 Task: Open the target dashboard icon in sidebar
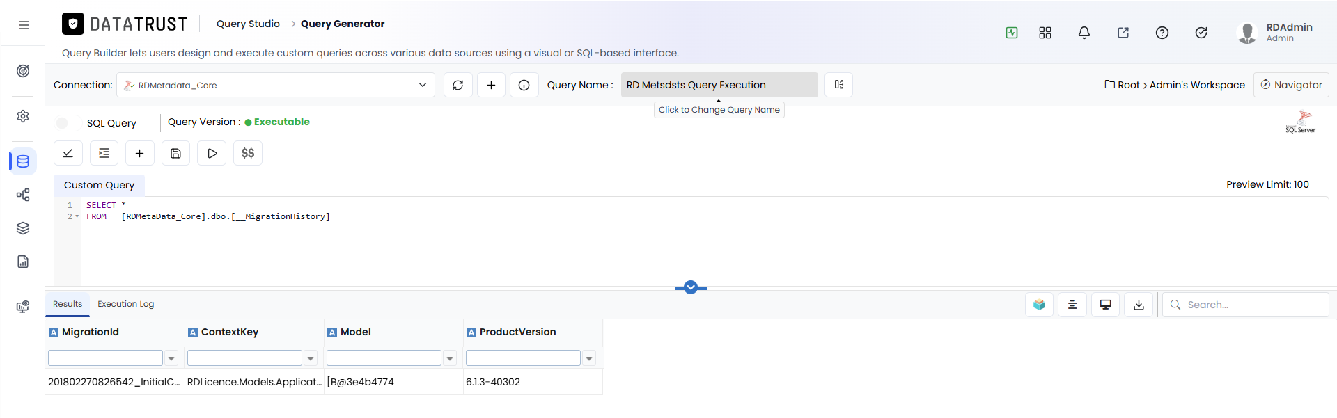coord(23,71)
